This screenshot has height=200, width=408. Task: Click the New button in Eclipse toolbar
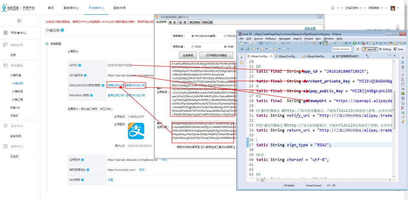(x=242, y=43)
